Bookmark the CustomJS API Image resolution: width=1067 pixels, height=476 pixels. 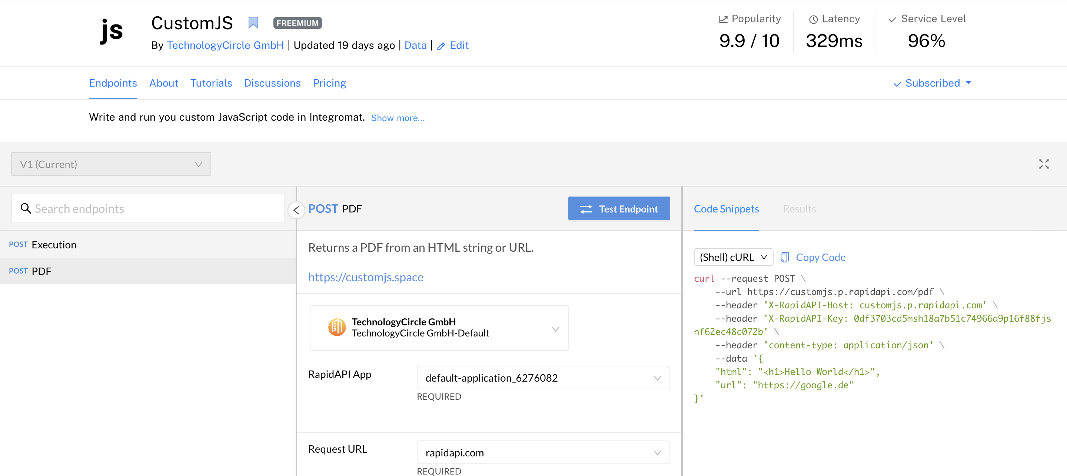(x=253, y=23)
